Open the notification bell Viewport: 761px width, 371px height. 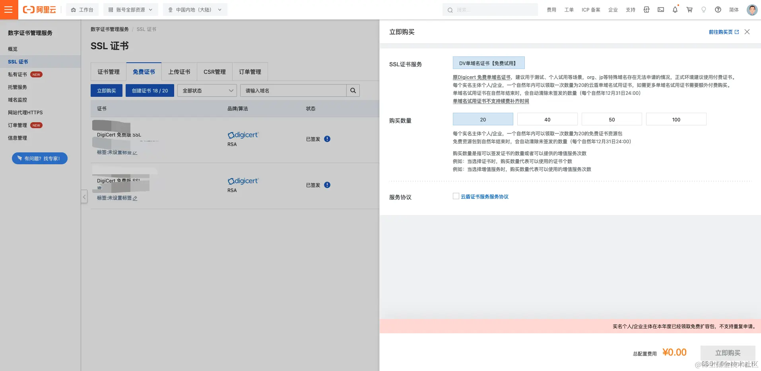tap(675, 10)
